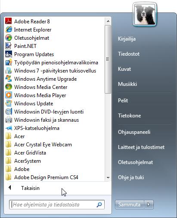Click program list scroll up arrow
177x218 pixels.
pyautogui.click(x=108, y=21)
